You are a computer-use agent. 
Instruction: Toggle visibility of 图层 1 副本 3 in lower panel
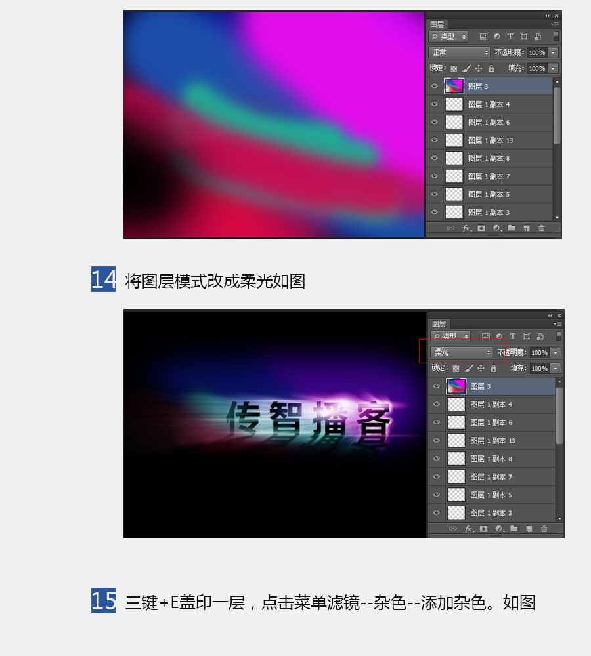click(x=437, y=513)
